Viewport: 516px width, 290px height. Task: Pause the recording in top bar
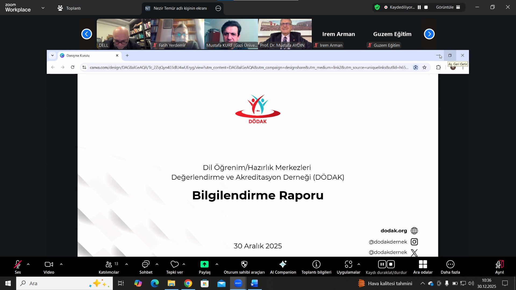pyautogui.click(x=419, y=7)
